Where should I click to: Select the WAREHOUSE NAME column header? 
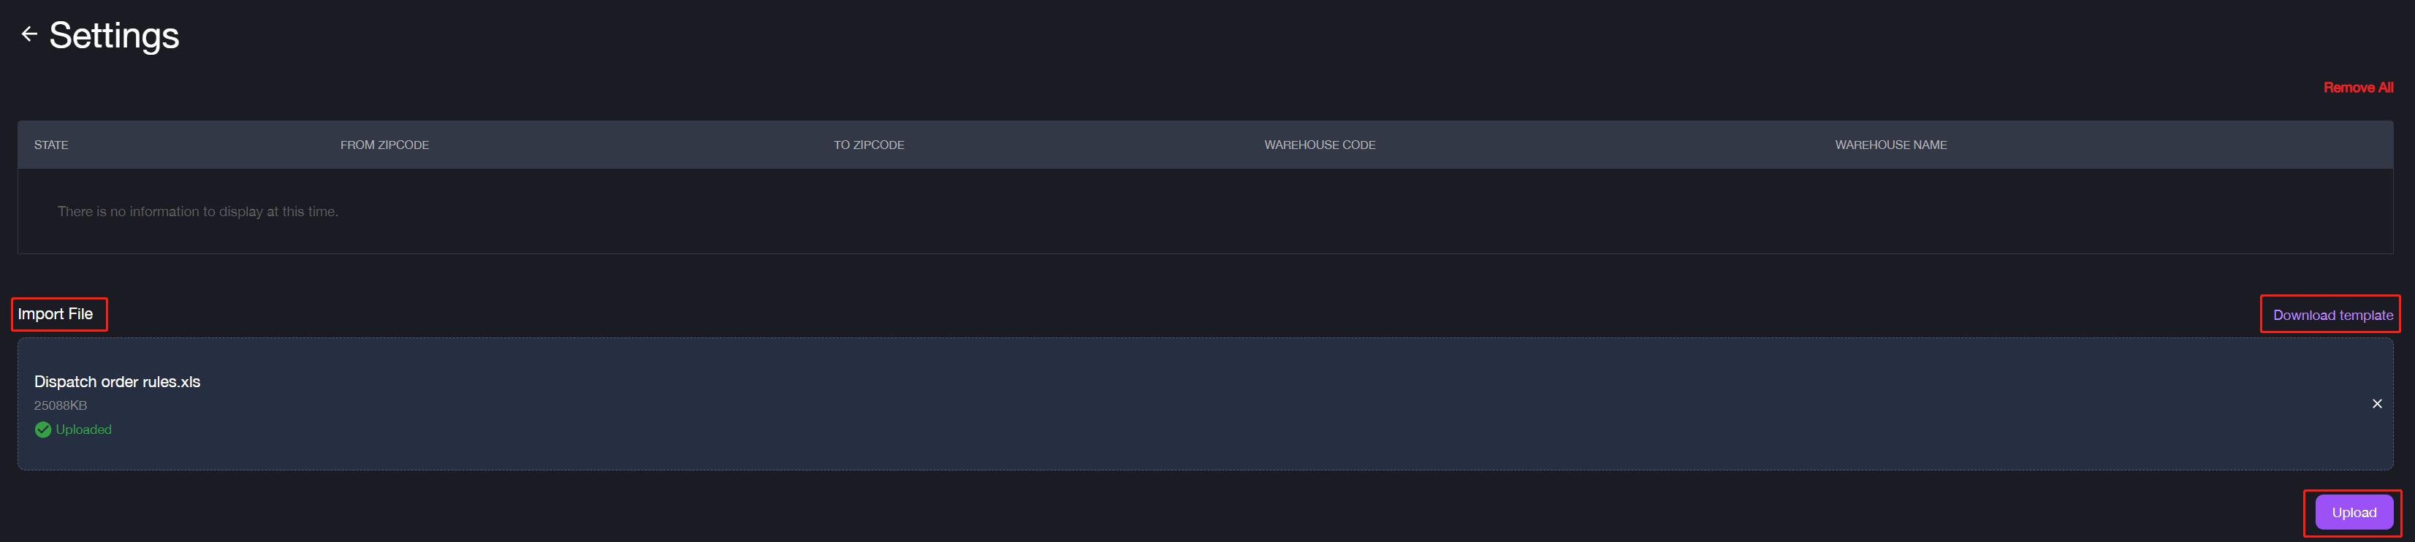[1890, 145]
